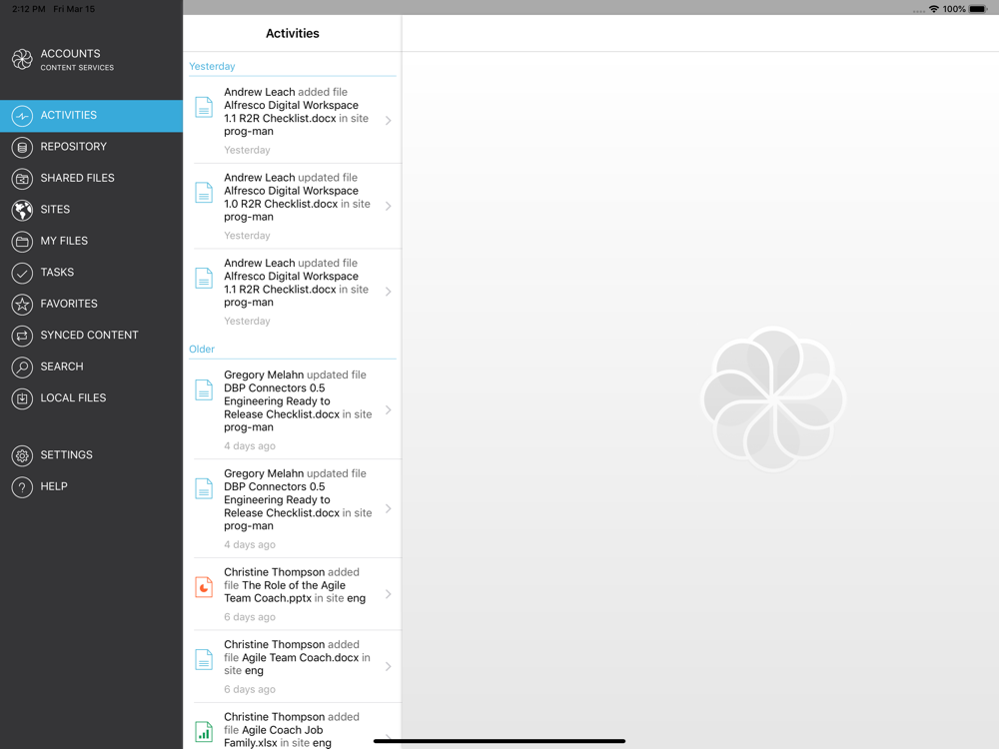Click the Synced Content arrows icon
The height and width of the screenshot is (749, 999).
pos(22,336)
